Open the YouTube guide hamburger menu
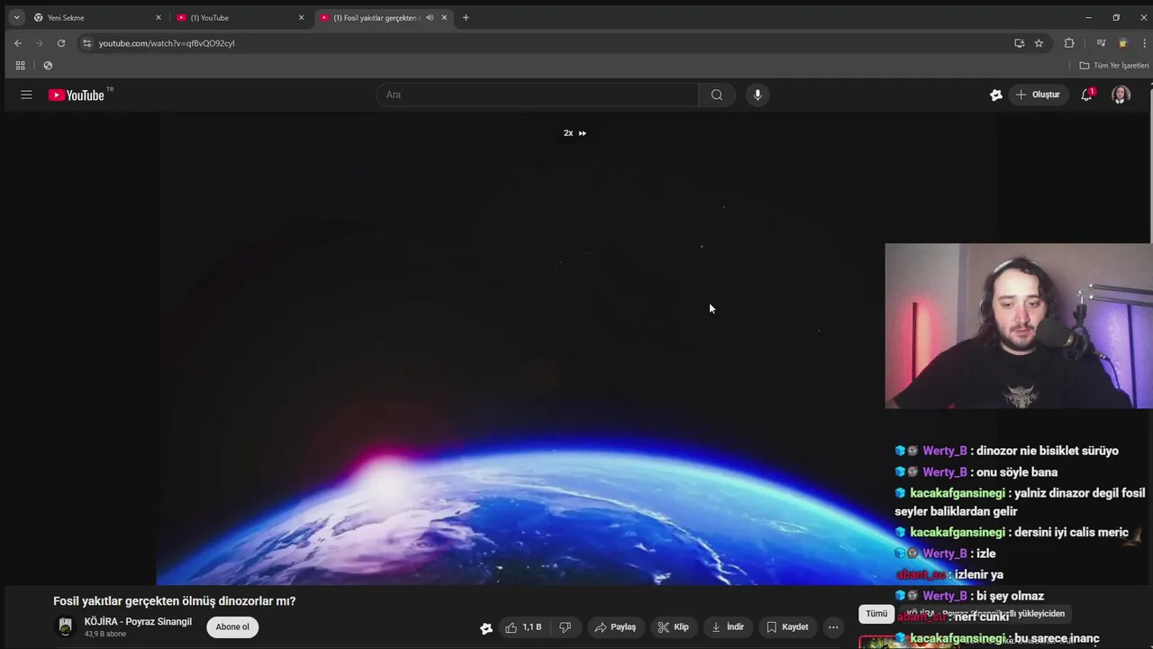The image size is (1153, 649). [26, 95]
